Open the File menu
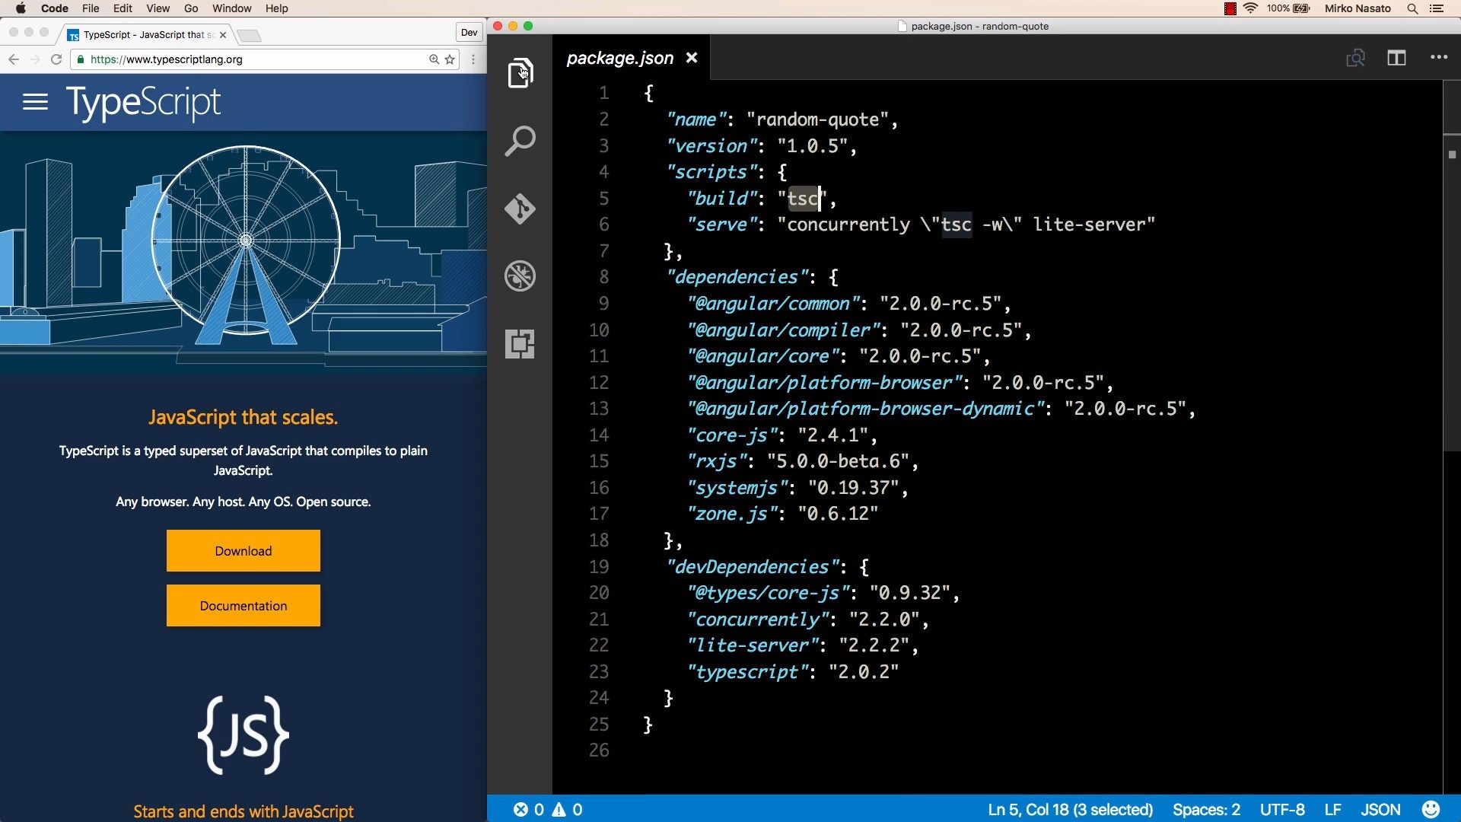Image resolution: width=1461 pixels, height=822 pixels. (91, 8)
